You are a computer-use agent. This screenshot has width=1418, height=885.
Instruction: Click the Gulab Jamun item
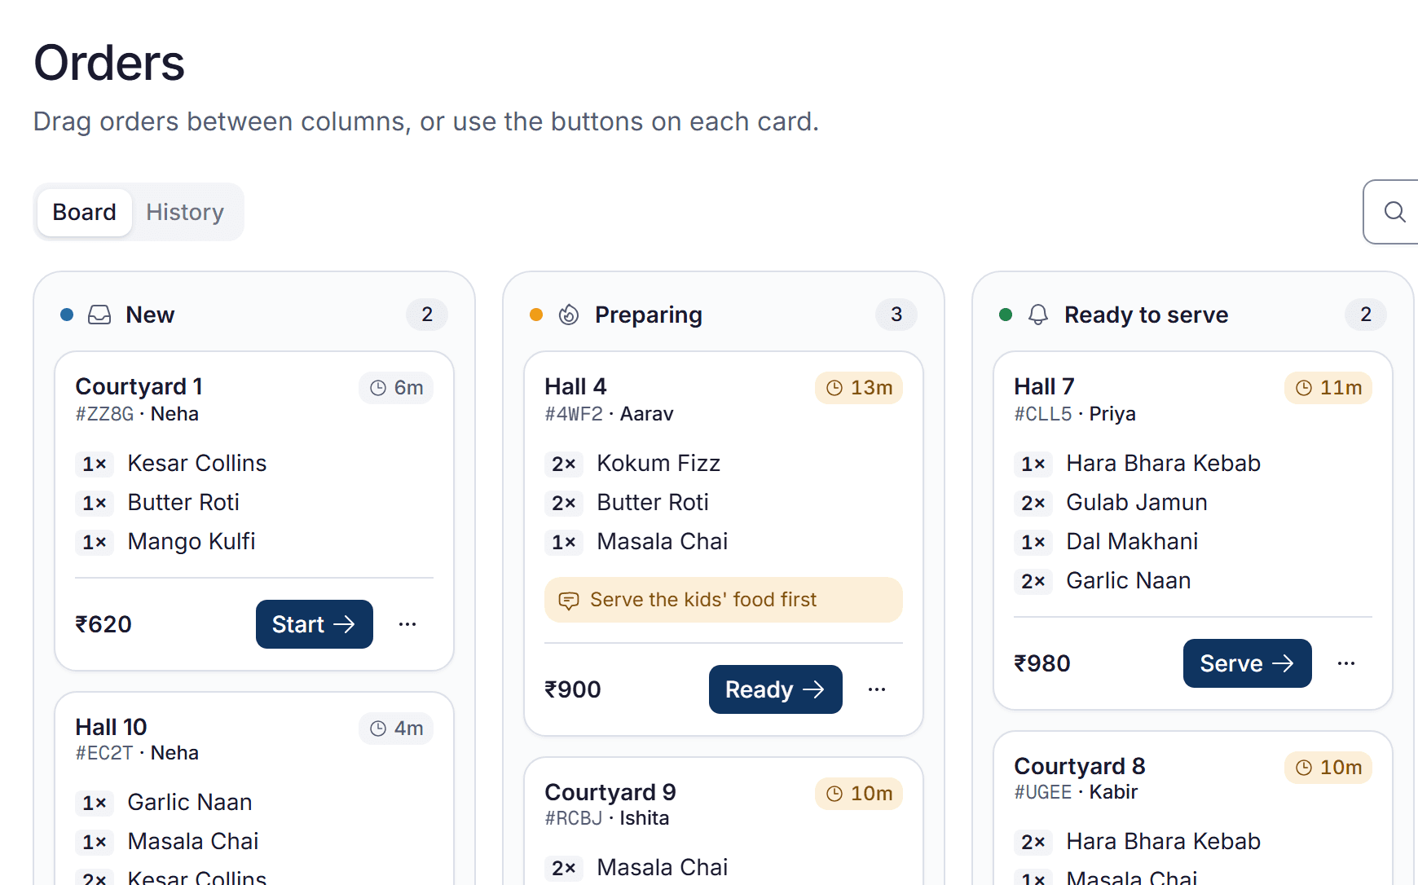1137,502
